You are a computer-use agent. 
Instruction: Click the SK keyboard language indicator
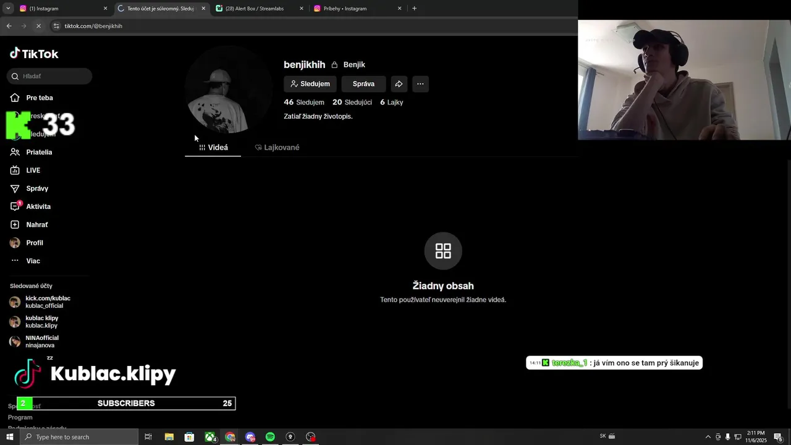[x=603, y=436]
